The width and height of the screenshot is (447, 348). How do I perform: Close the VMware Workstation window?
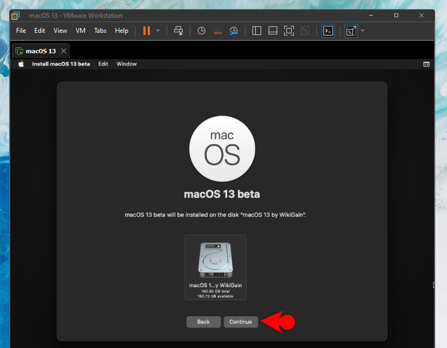click(421, 16)
